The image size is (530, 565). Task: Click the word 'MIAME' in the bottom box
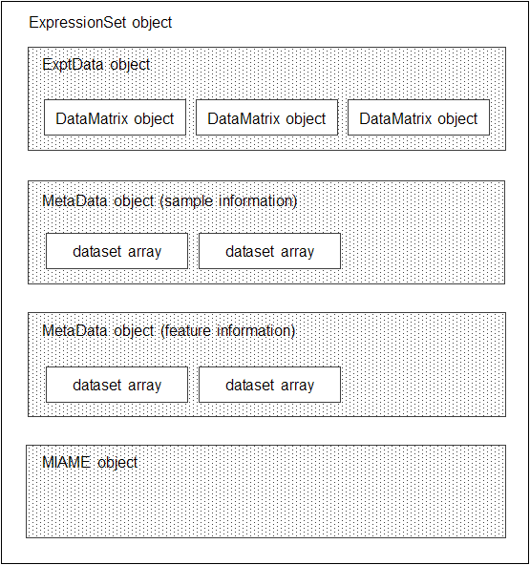point(66,462)
